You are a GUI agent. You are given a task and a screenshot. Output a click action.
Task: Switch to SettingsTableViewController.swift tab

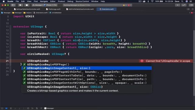(27, 9)
